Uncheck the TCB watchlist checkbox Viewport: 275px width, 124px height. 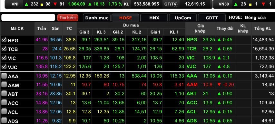click(4, 49)
